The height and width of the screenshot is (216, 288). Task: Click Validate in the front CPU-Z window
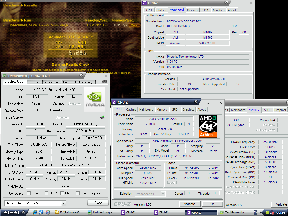190,204
